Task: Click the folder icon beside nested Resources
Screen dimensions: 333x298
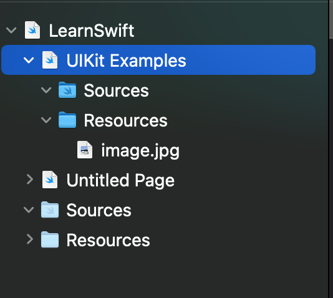Action: click(67, 120)
